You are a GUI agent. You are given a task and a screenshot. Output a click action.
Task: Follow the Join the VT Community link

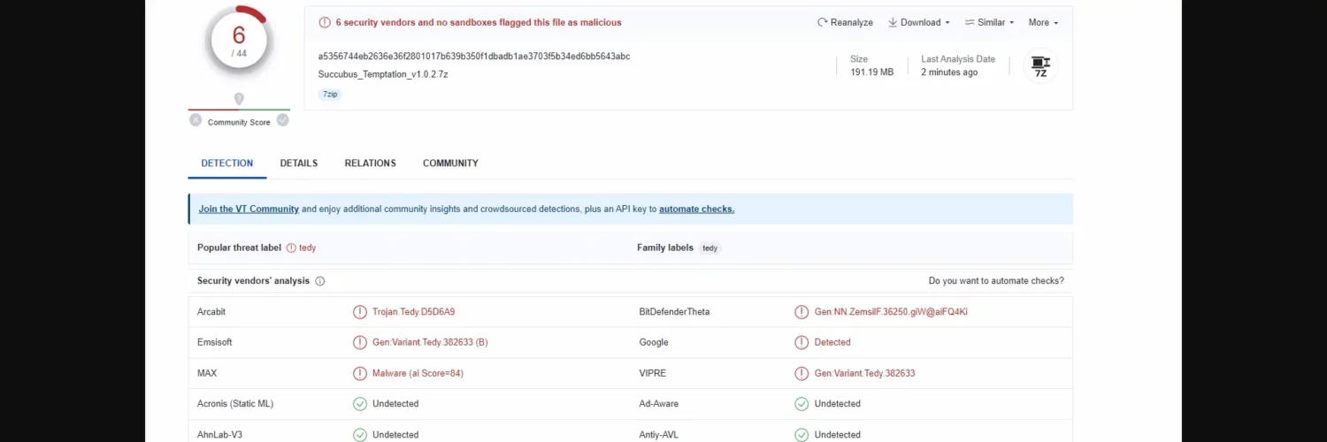249,210
